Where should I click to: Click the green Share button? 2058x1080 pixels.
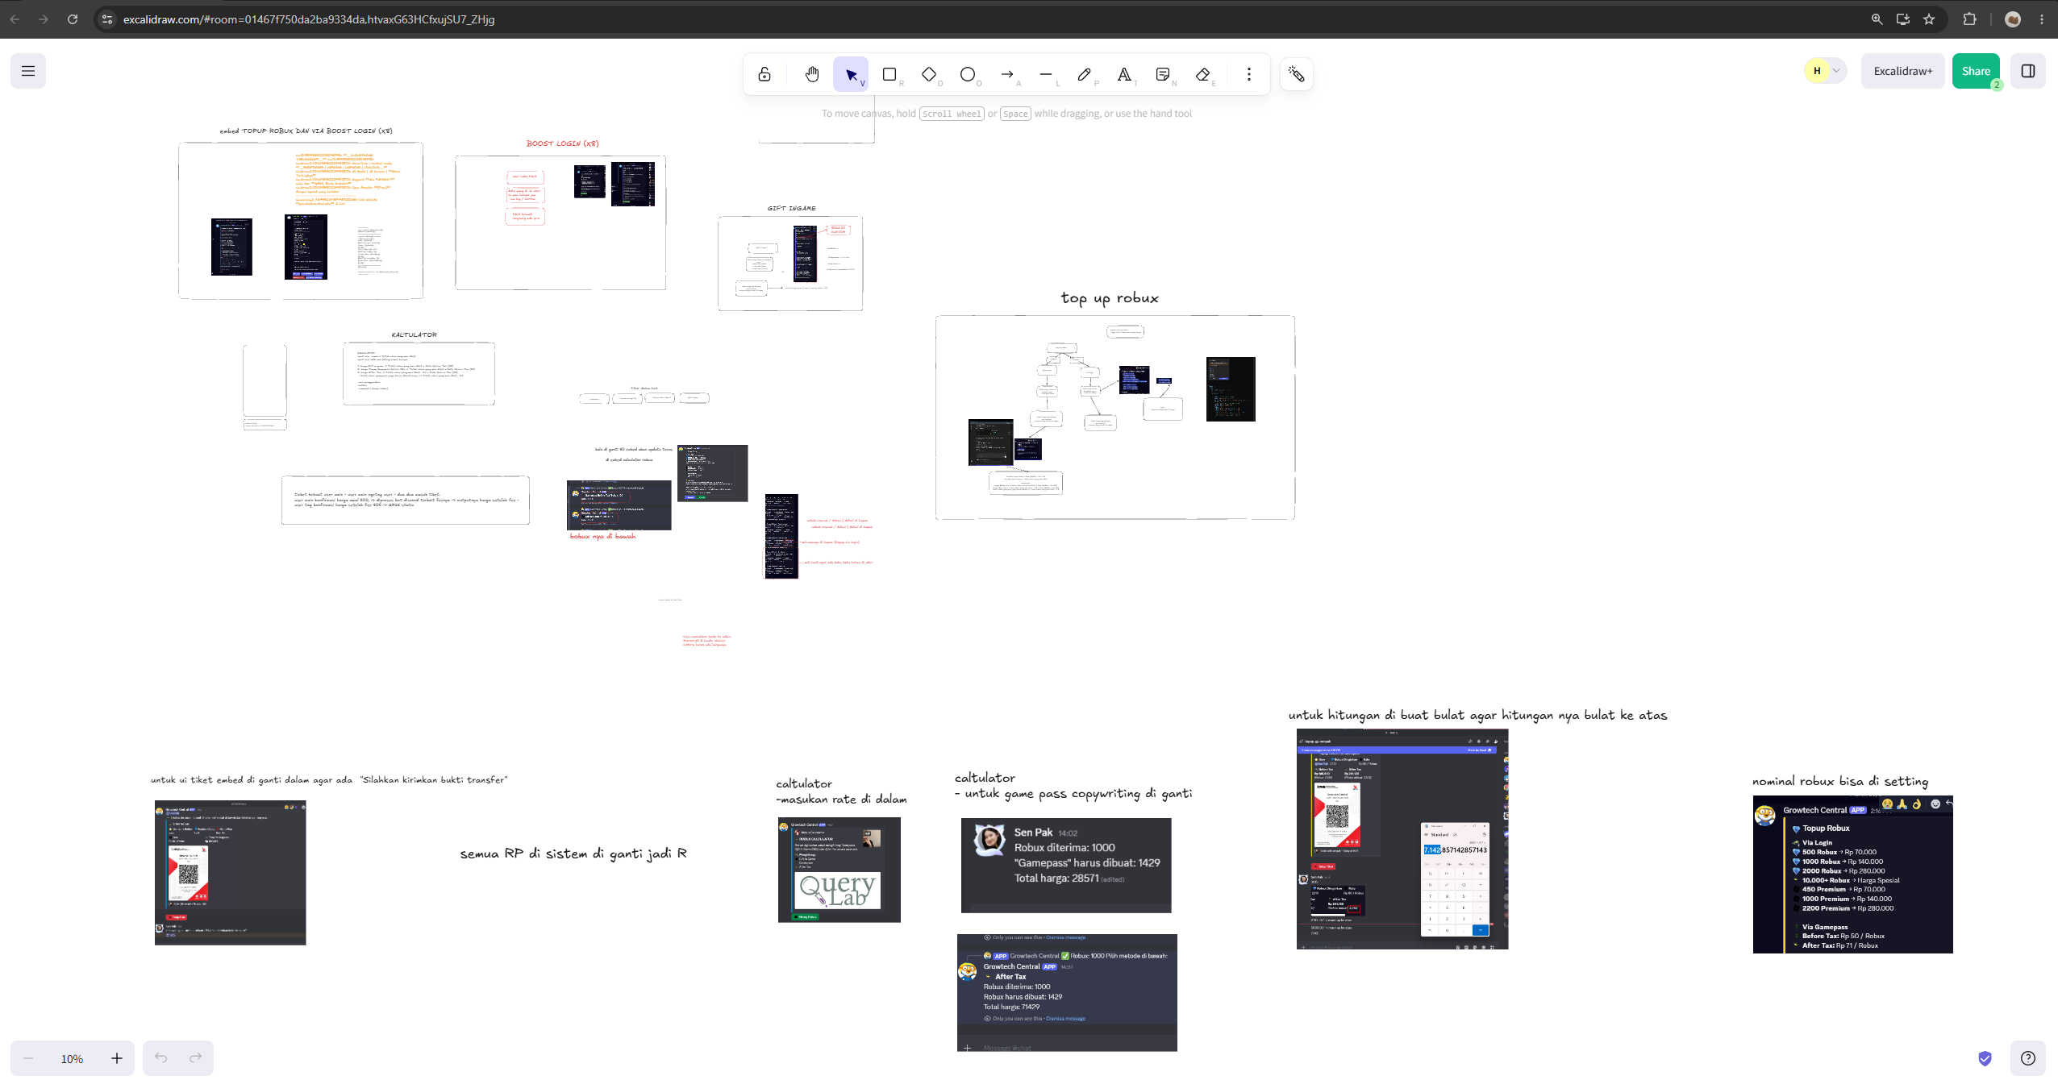point(1976,71)
